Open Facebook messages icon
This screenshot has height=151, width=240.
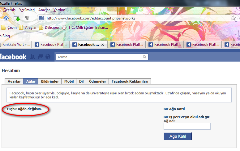pos(40,57)
